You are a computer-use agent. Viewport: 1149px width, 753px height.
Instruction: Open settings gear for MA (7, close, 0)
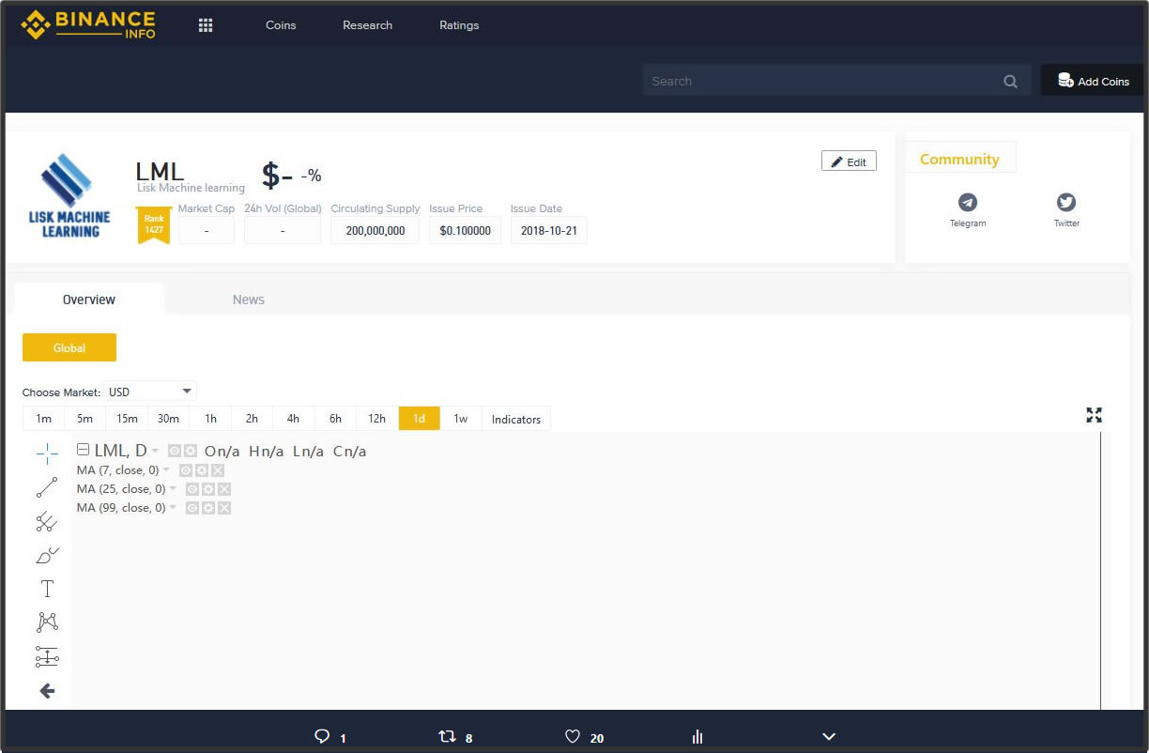[x=202, y=470]
